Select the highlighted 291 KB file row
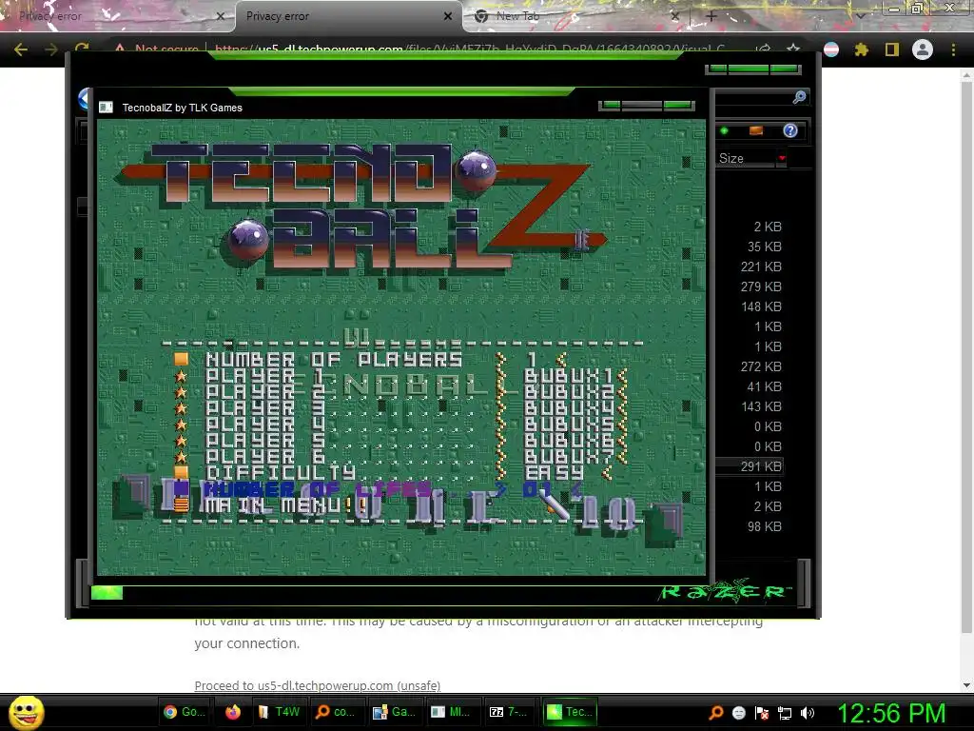The height and width of the screenshot is (731, 974). pyautogui.click(x=750, y=466)
